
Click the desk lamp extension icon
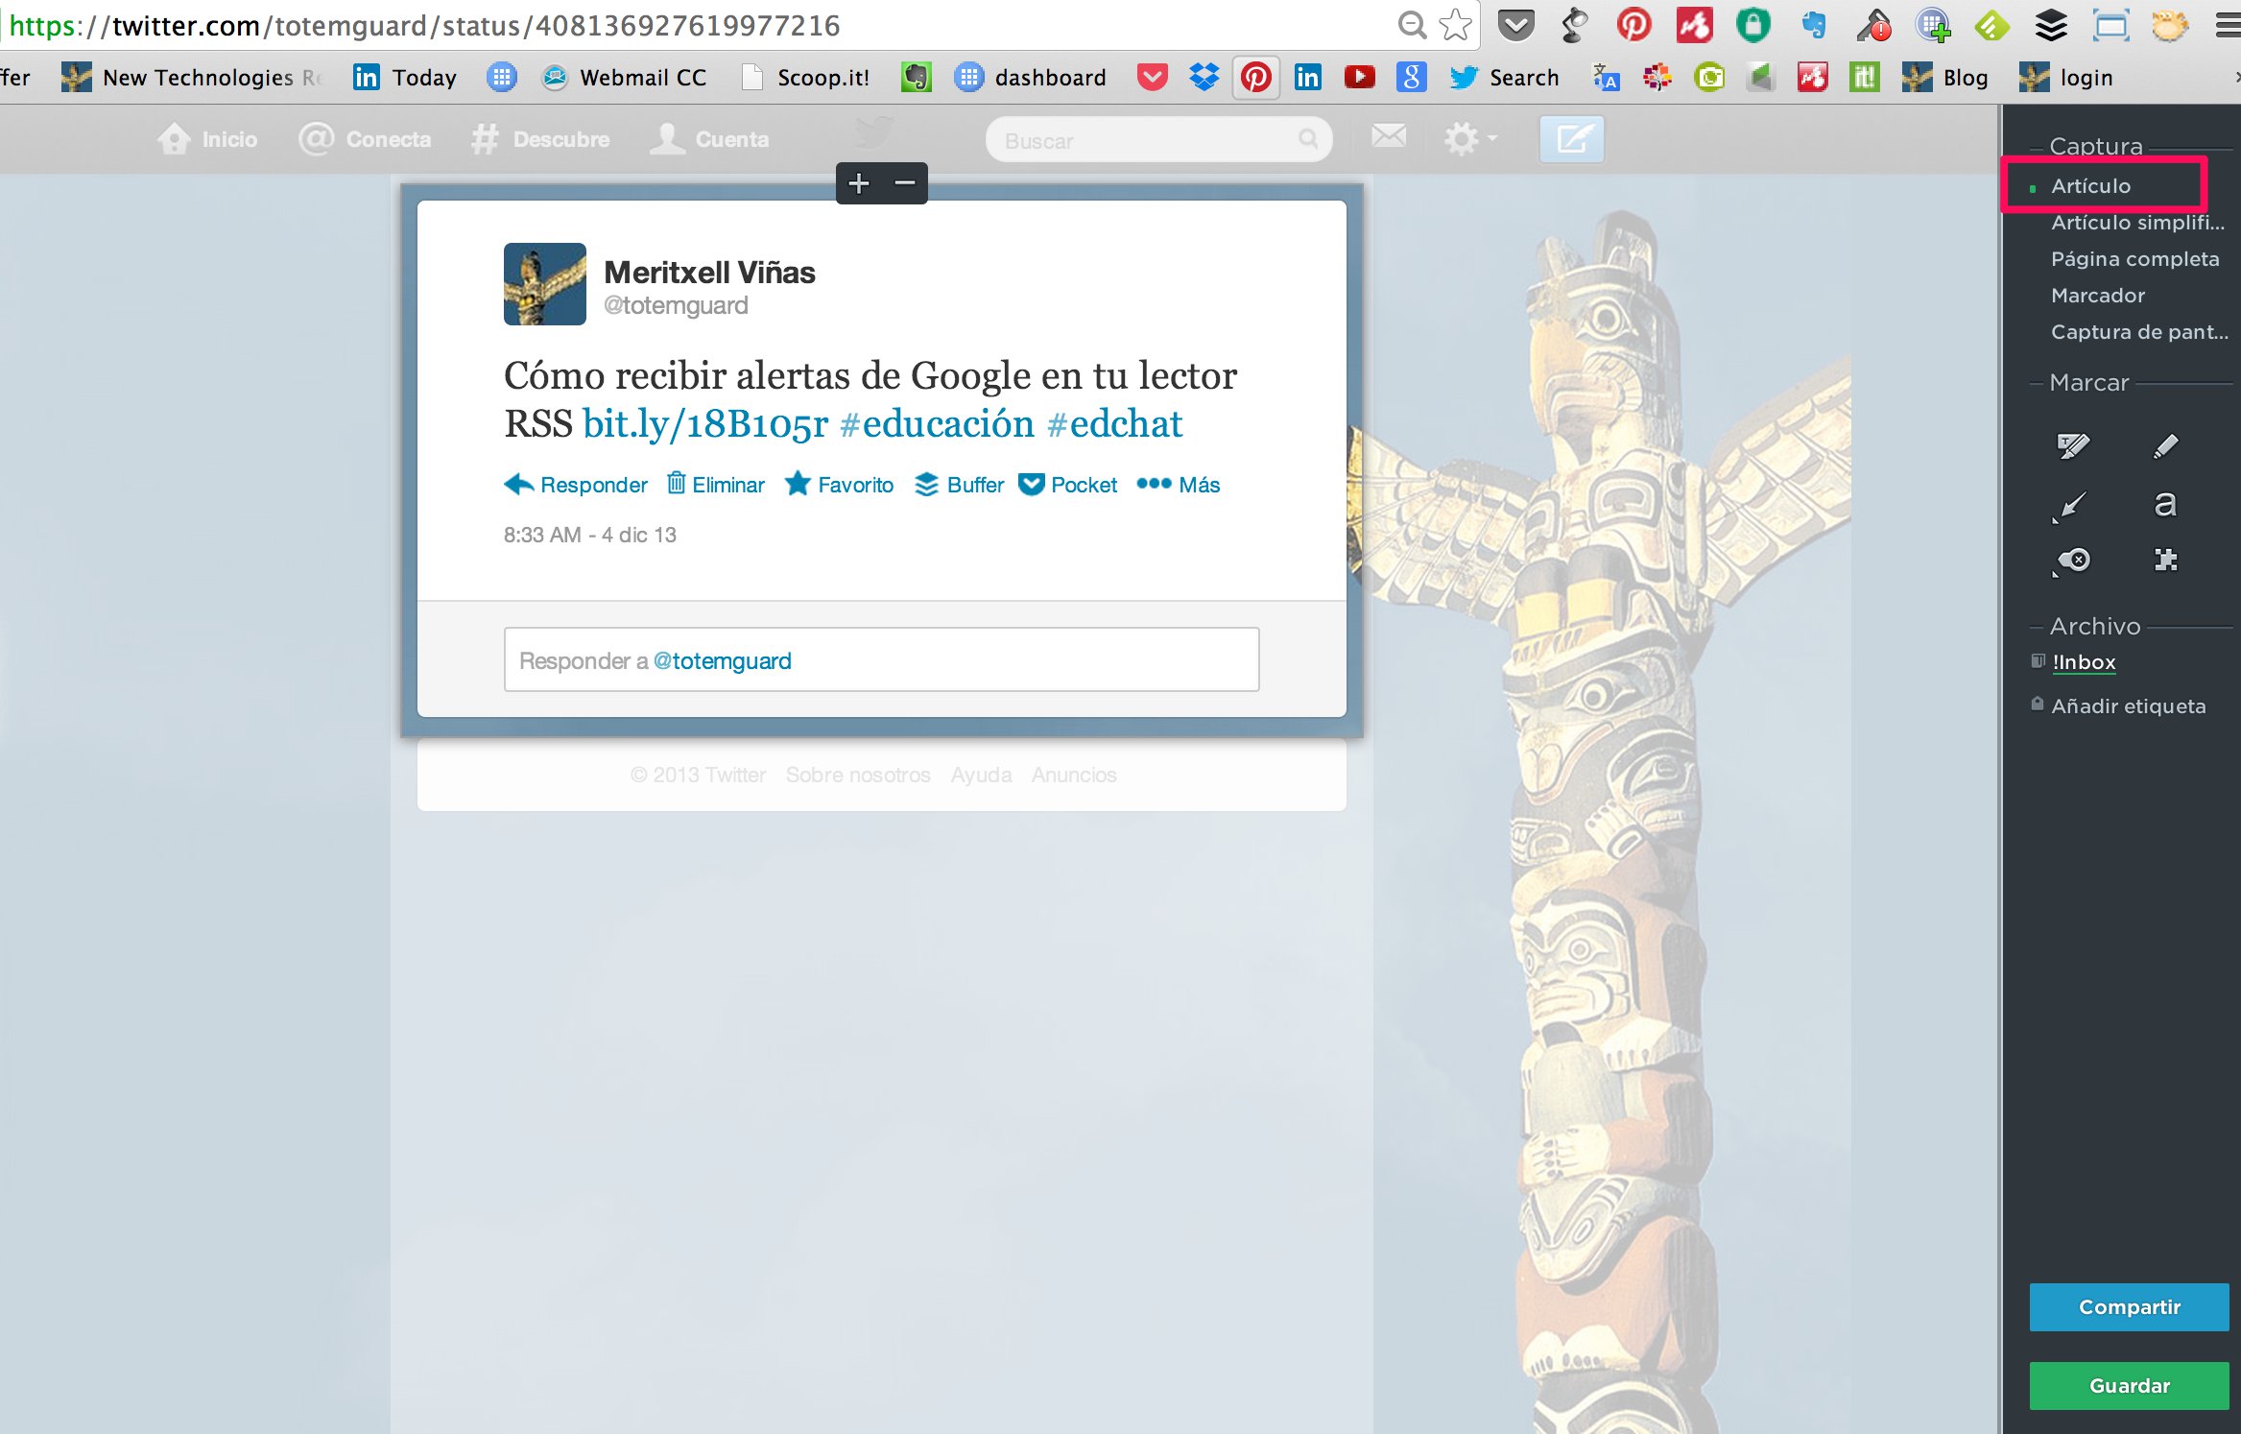[1575, 24]
